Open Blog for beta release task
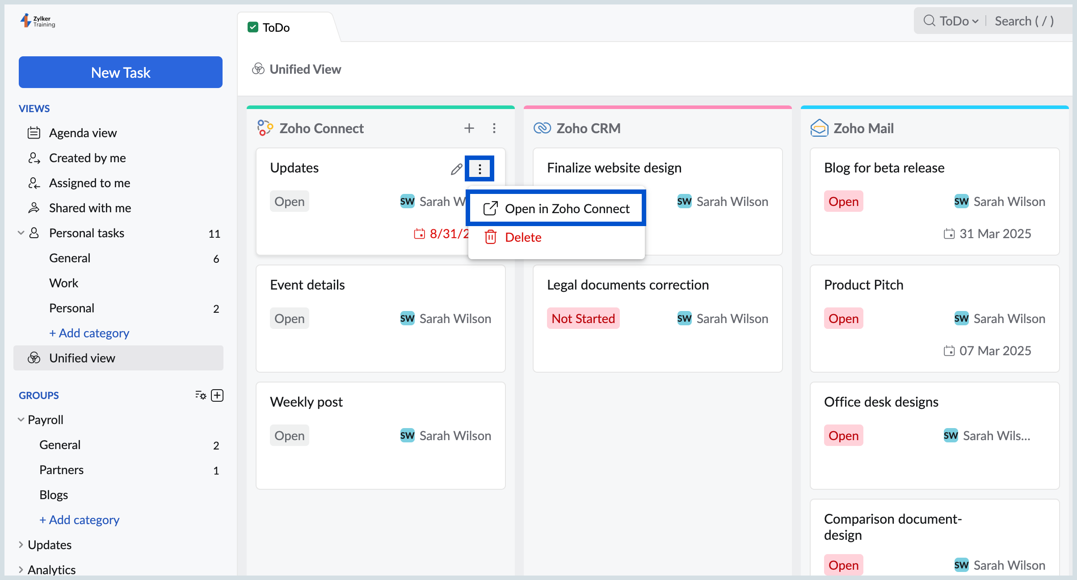Image resolution: width=1077 pixels, height=580 pixels. (x=884, y=168)
